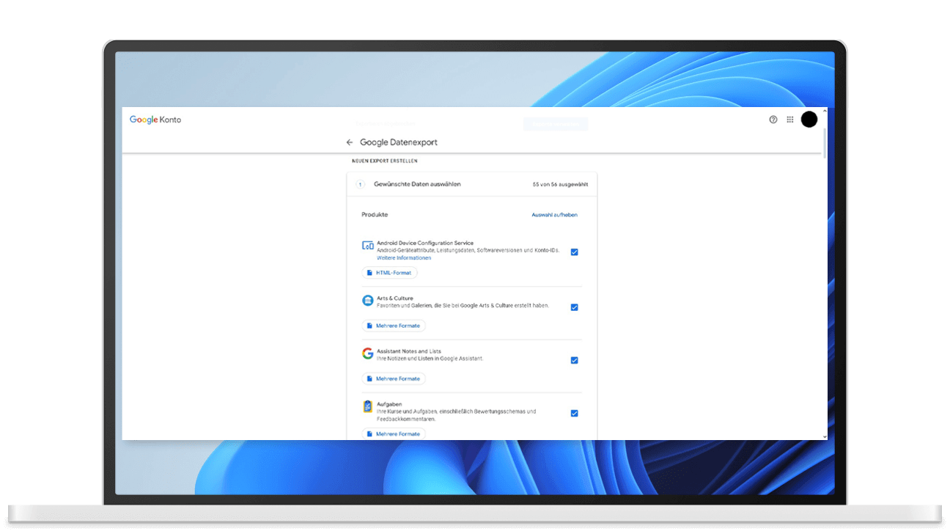Open the Weitere Informationen link

tap(404, 258)
